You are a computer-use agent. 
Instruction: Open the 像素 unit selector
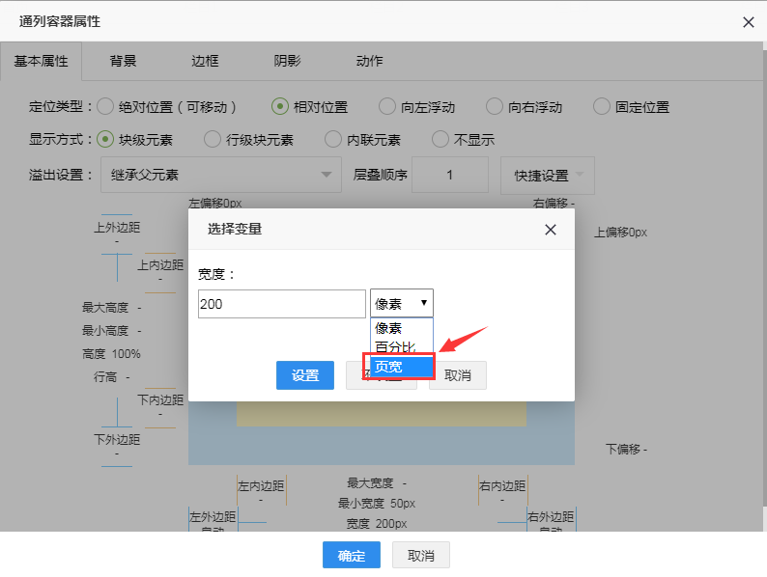401,303
